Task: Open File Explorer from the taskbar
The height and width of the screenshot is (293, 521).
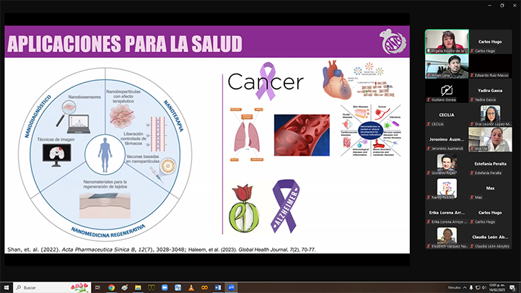Action: (138, 288)
